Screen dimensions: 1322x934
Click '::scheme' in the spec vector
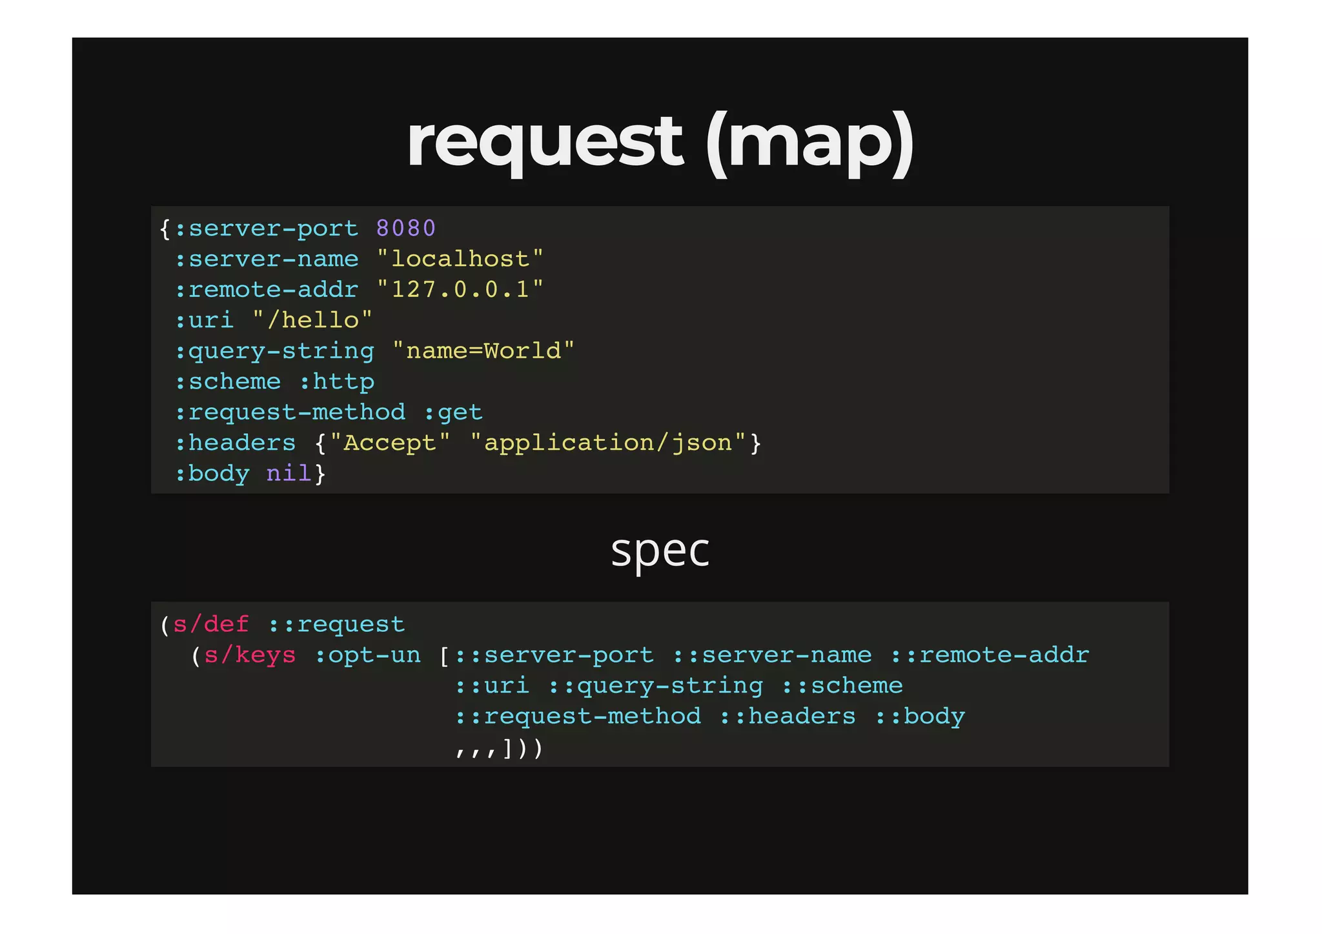pos(842,686)
